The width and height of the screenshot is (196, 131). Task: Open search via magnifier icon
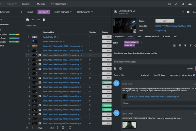tap(183, 4)
